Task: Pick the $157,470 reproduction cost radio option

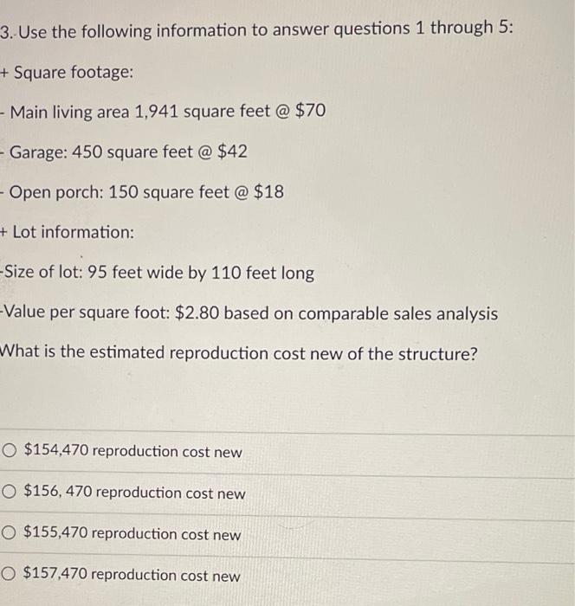Action: point(8,574)
